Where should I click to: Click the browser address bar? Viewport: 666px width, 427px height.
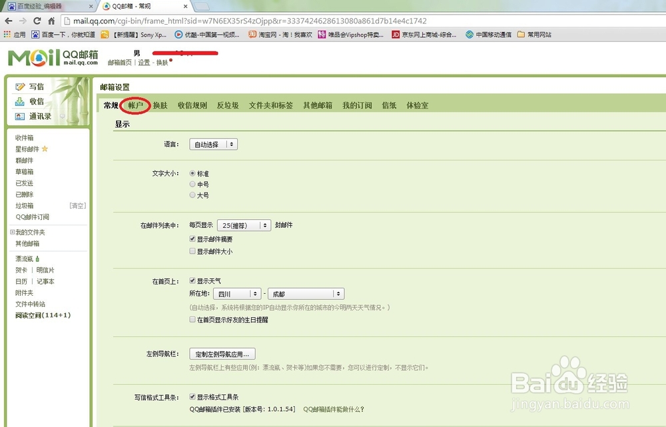(x=266, y=20)
